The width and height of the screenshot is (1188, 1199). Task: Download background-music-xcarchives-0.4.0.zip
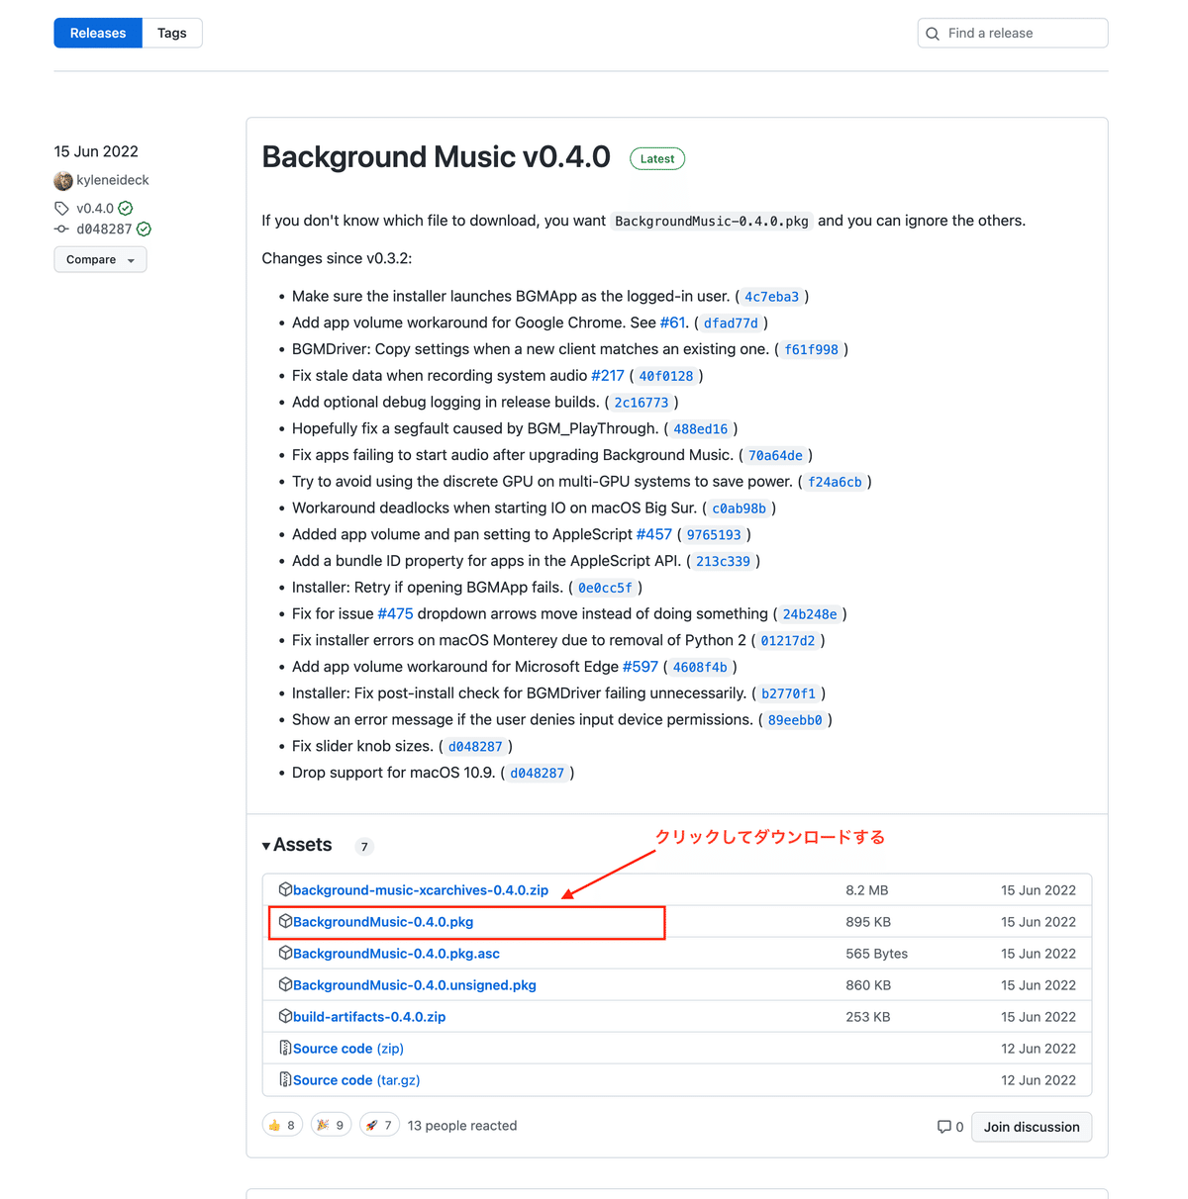click(421, 890)
